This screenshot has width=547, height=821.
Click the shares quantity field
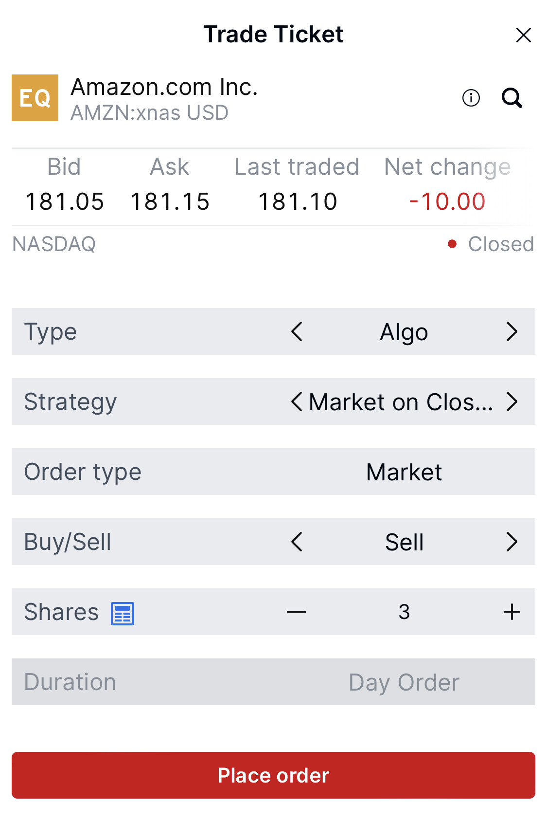point(404,612)
